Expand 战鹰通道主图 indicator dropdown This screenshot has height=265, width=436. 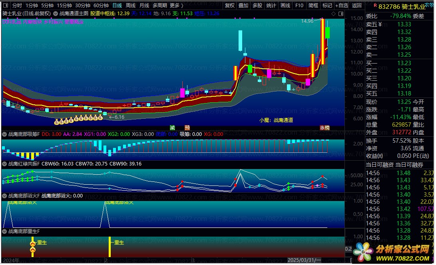pos(56,13)
